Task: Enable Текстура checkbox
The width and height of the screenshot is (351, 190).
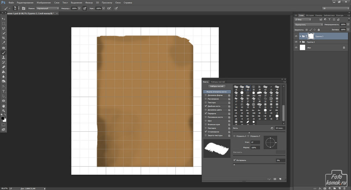Action: (206, 103)
